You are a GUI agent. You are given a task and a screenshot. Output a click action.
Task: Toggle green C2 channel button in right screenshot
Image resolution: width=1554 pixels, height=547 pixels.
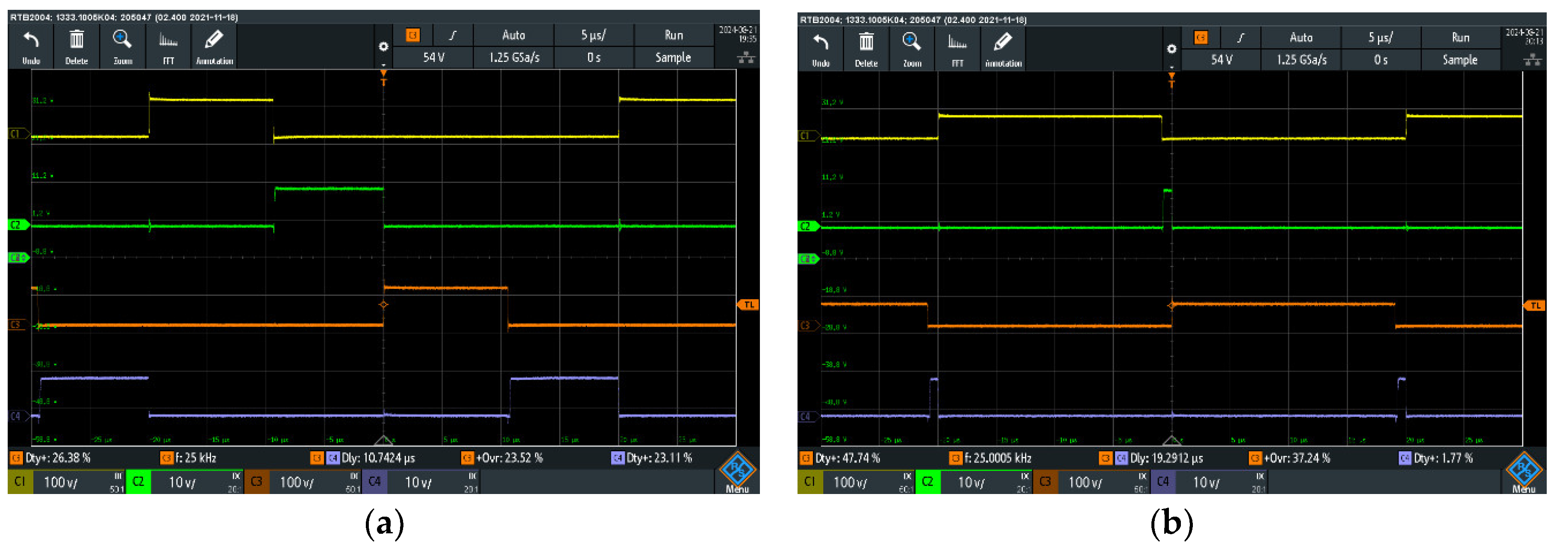tap(928, 482)
